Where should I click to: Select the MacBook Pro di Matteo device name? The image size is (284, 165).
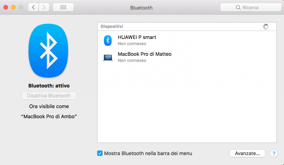[145, 54]
